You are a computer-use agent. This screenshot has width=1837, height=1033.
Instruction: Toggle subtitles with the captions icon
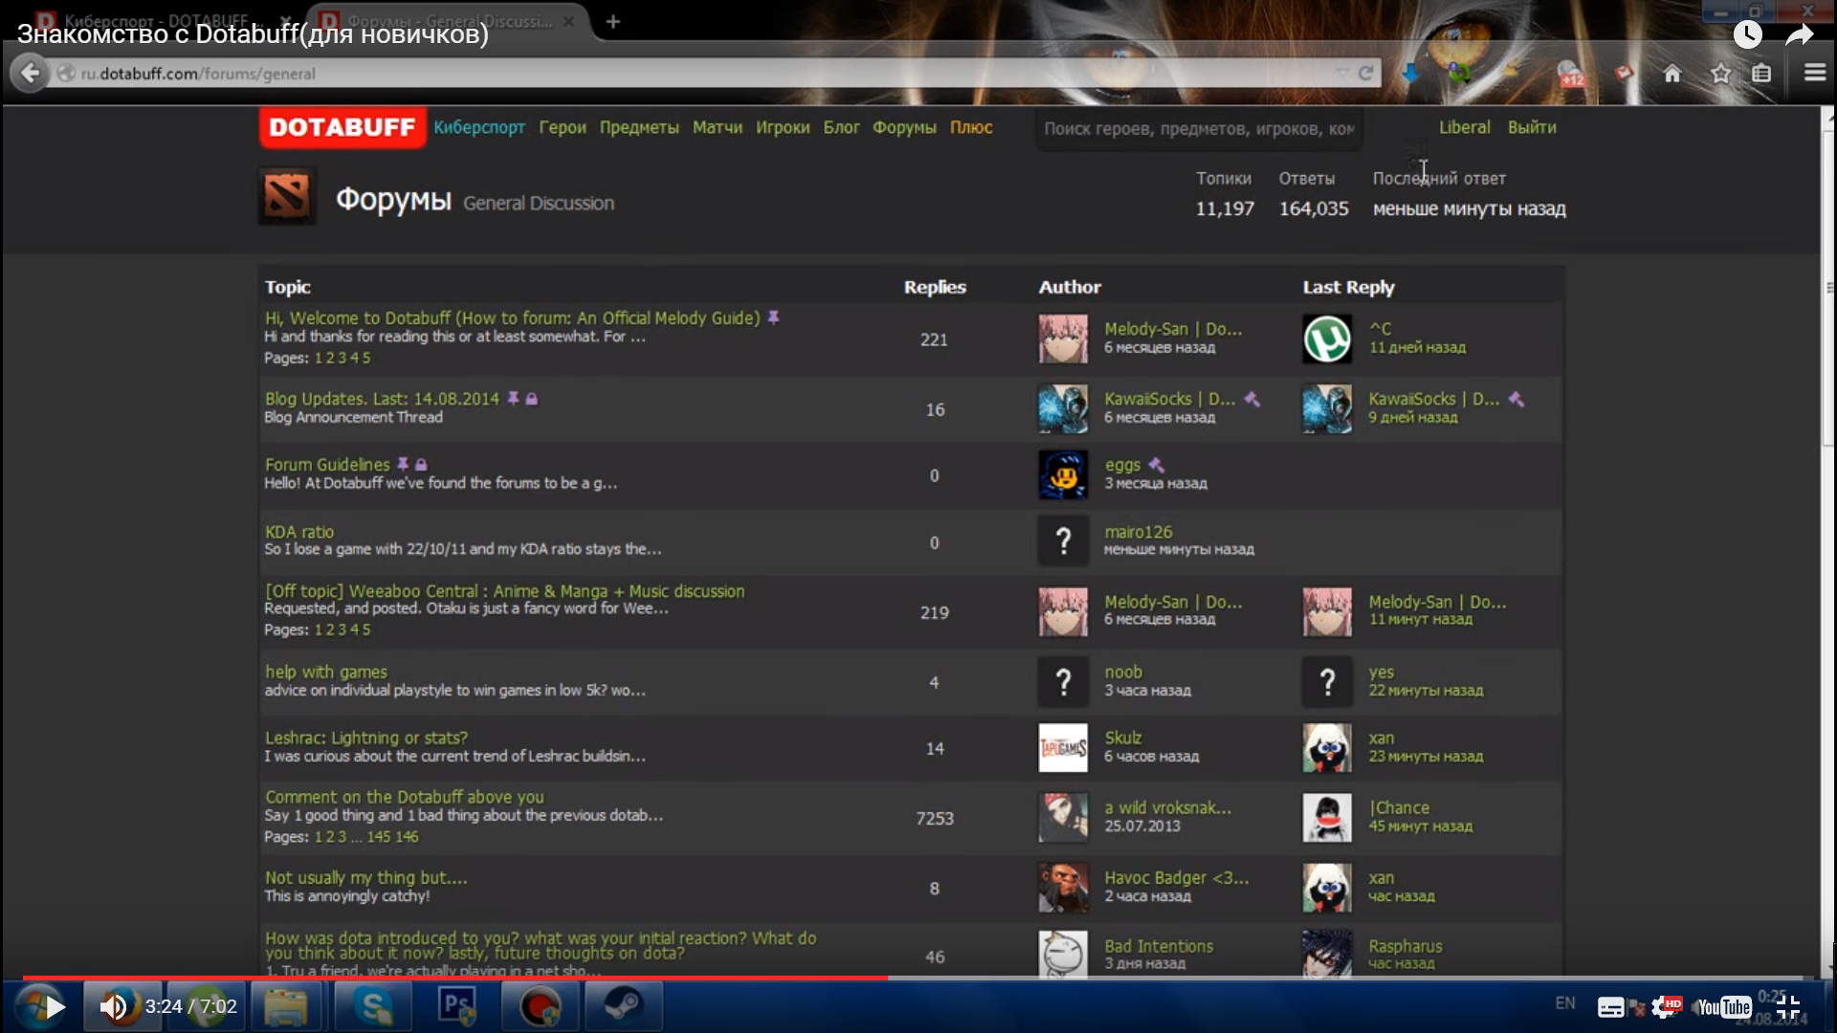tap(1610, 1007)
